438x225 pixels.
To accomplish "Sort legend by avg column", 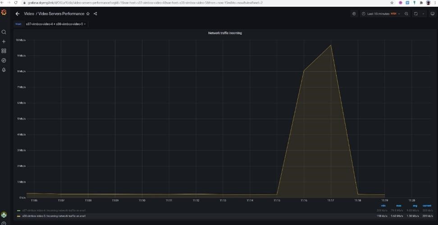I will 415,206.
